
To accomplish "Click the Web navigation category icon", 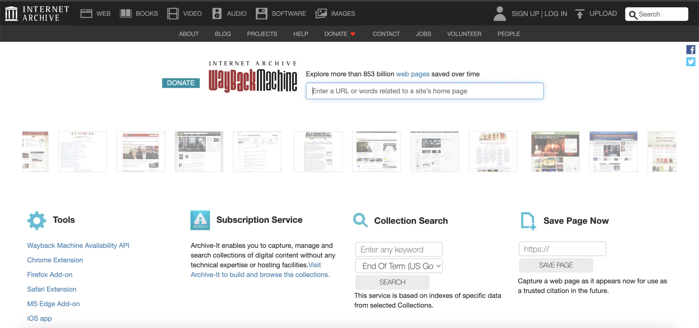I will click(85, 13).
